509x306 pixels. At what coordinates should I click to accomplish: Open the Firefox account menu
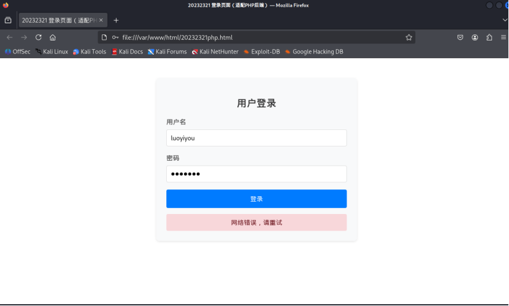click(x=475, y=37)
